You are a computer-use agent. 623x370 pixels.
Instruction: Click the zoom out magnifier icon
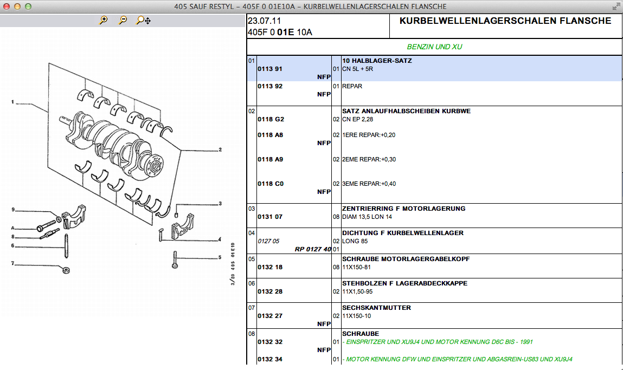coord(123,21)
